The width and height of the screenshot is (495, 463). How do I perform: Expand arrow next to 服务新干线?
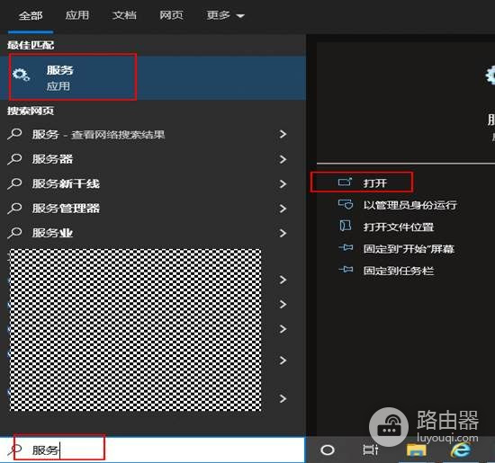[x=283, y=184]
